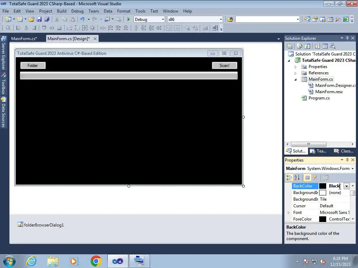Click the Scan! button on the form
The image size is (358, 268).
pos(224,65)
